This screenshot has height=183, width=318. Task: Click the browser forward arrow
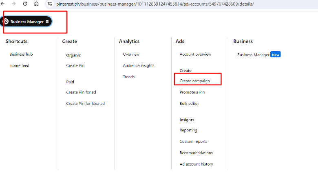[x=13, y=4]
